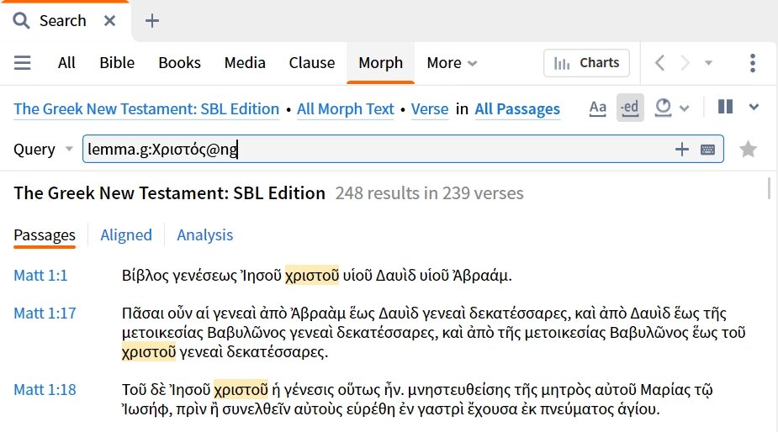Switch to Books search
Image resolution: width=778 pixels, height=432 pixels.
[x=180, y=63]
